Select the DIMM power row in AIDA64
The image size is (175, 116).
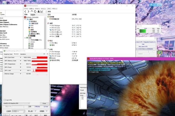click(63, 58)
